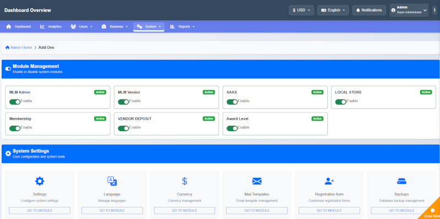
Task: Click the Settings gear icon card
Action: click(x=40, y=181)
